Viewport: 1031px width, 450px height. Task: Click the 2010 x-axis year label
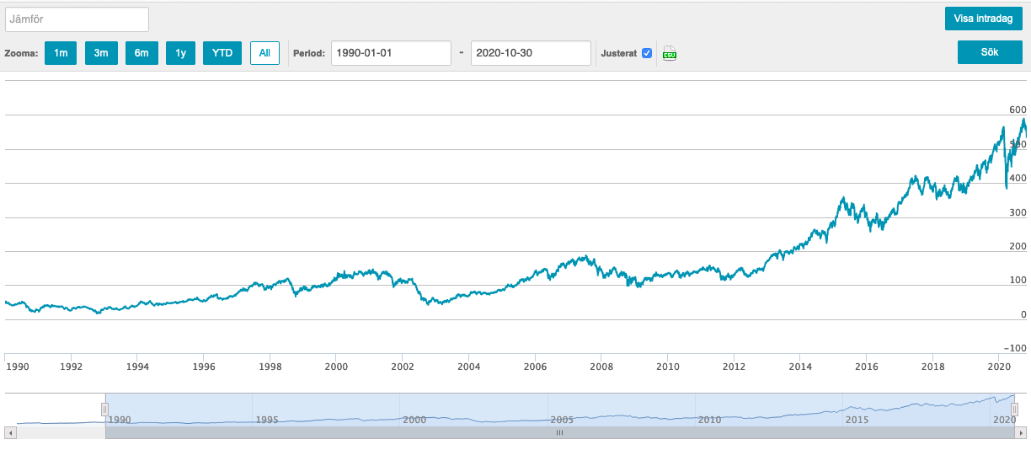coord(668,367)
